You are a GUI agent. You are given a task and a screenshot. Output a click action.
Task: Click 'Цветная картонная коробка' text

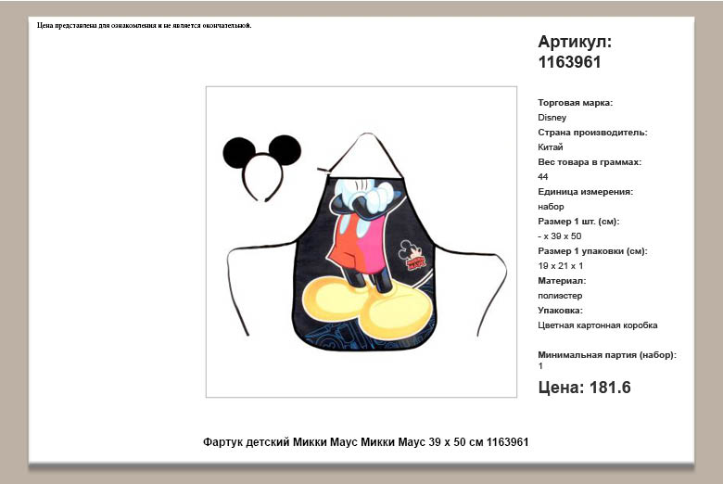coord(598,325)
